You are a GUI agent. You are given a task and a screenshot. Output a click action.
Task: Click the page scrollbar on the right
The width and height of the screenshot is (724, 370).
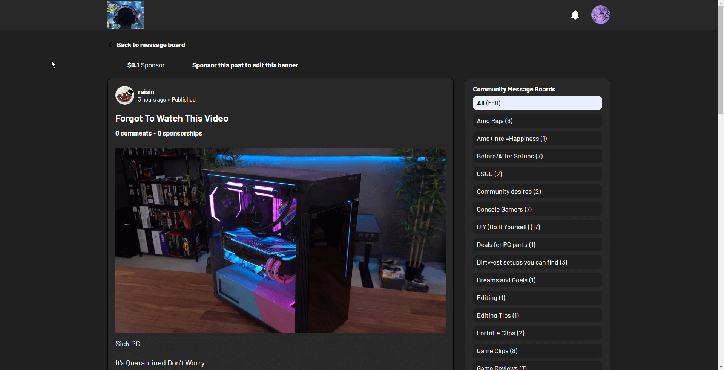coord(721,56)
